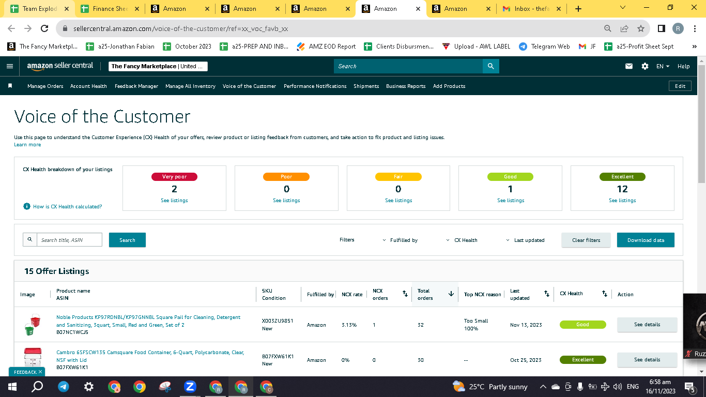Open Manage All Inventory in the nav bar
The height and width of the screenshot is (397, 706).
(x=190, y=86)
